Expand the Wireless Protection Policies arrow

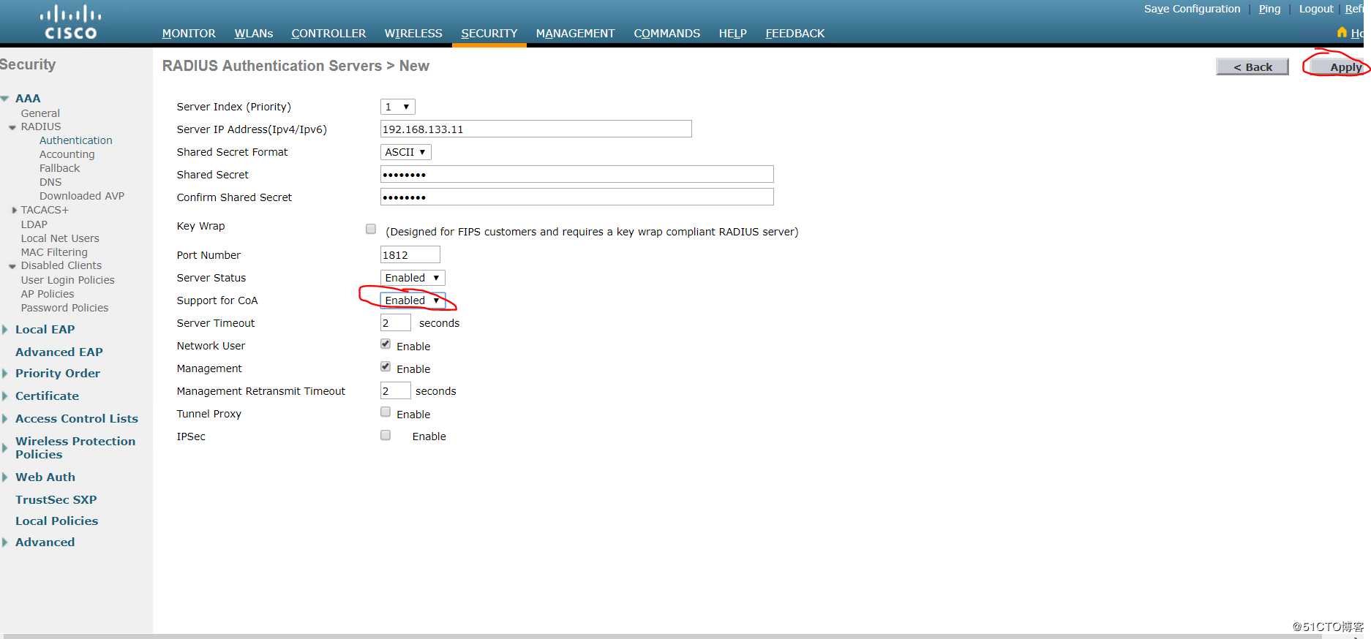point(4,447)
